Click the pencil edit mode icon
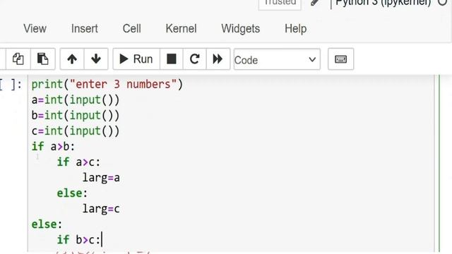The height and width of the screenshot is (254, 452). [315, 3]
